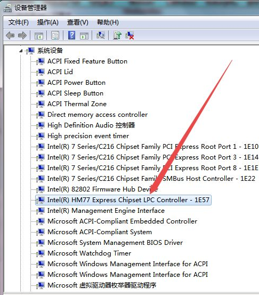Toggle the console tree pane icon

click(x=39, y=36)
